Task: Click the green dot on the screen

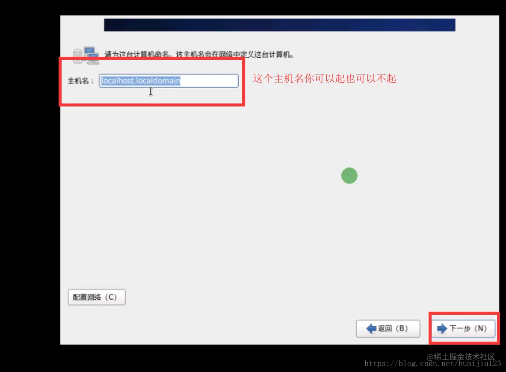Action: (x=349, y=175)
